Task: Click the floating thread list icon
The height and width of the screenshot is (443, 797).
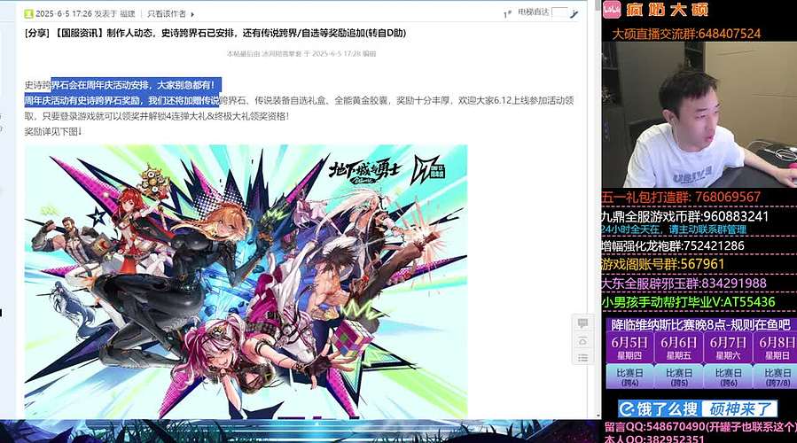Action: 582,358
